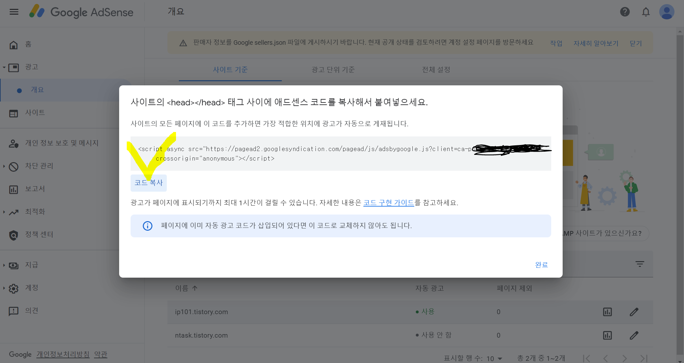Click the 차단 관리 block icon

click(13, 167)
